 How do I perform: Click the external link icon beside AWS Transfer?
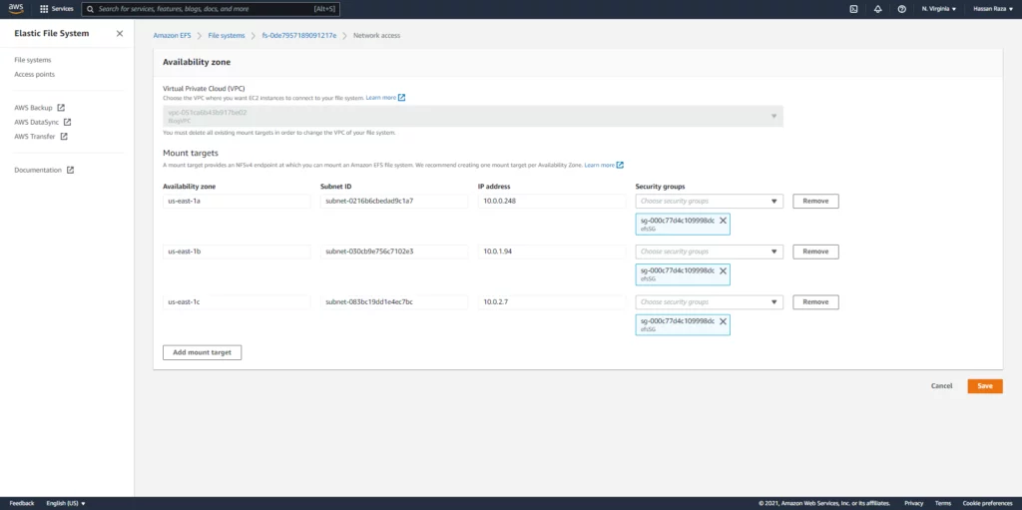pyautogui.click(x=64, y=137)
